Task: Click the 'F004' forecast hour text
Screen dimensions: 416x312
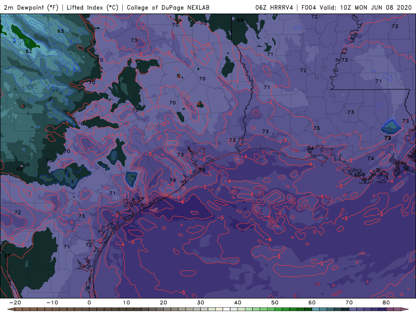Action: click(309, 8)
